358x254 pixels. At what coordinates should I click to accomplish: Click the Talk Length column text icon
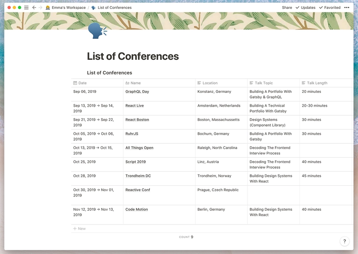(303, 83)
